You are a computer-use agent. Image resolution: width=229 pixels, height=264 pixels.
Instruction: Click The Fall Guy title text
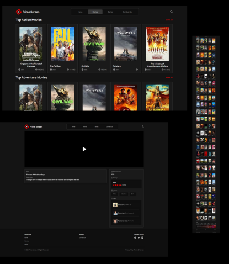coord(55,66)
